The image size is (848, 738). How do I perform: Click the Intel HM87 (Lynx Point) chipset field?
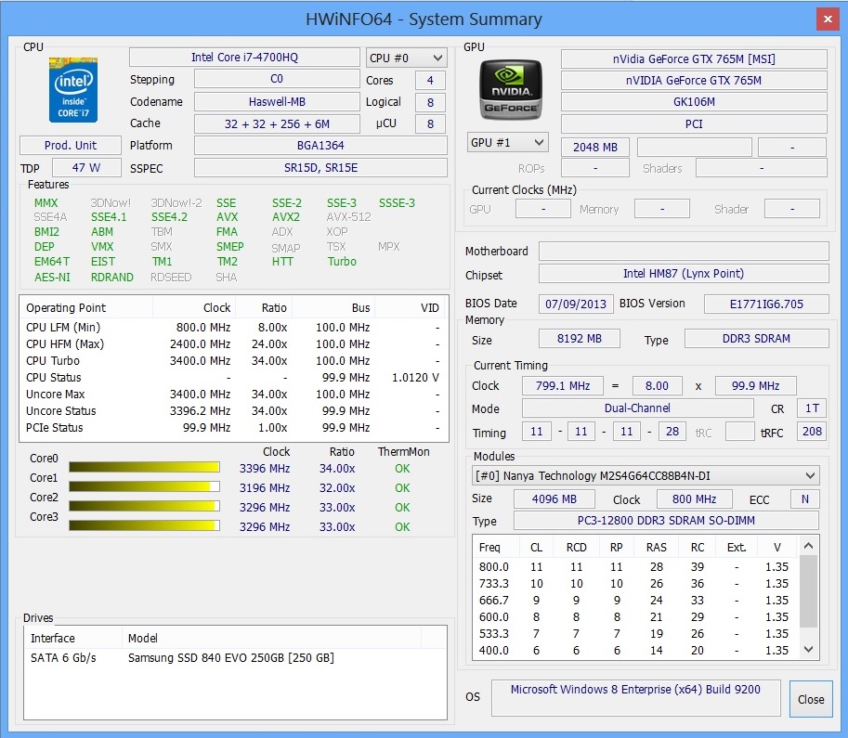(x=684, y=274)
